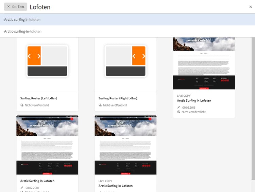Image resolution: width=255 pixels, height=192 pixels.
Task: Open top-right Live Copy Arctic Surfing thumbnail
Action: (204, 63)
